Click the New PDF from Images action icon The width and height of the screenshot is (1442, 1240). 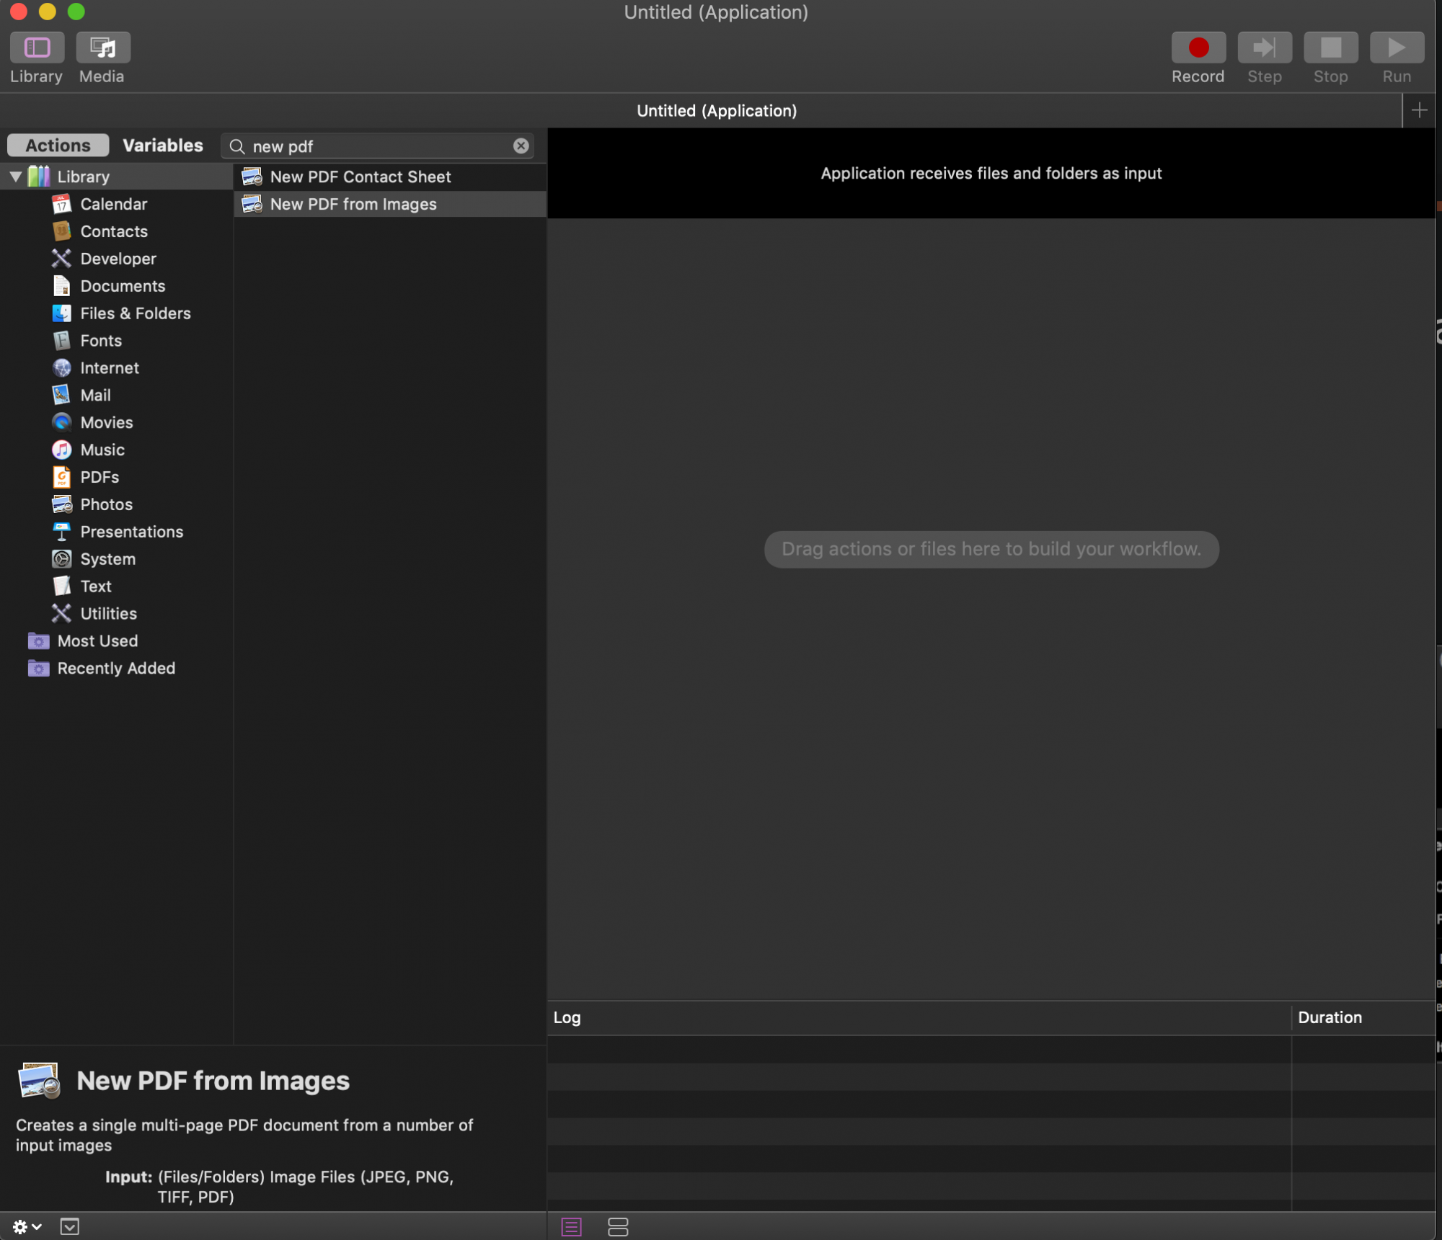pyautogui.click(x=252, y=203)
